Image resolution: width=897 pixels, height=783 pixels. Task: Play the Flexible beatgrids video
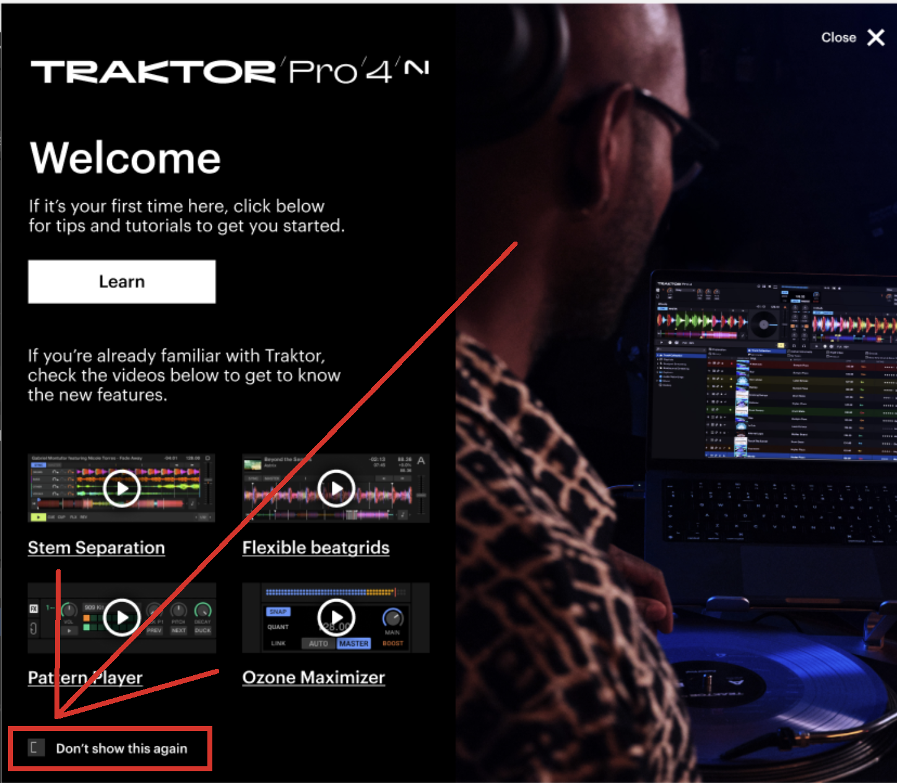point(336,489)
